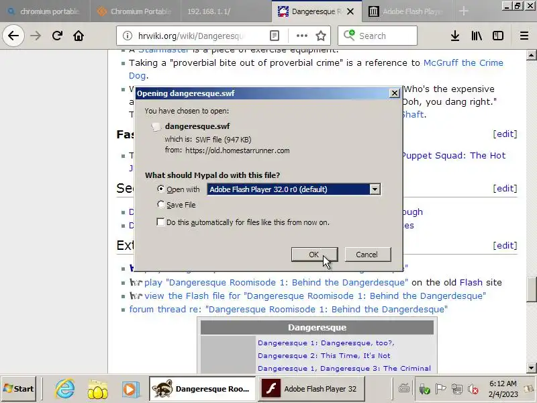Click edit beside the See Also section
This screenshot has height=403, width=537.
(505, 188)
